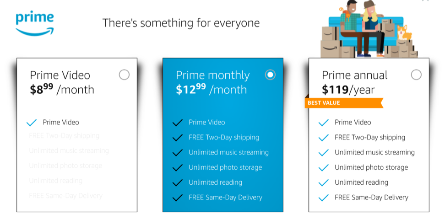Viewport: 445px width, 214px height.
Task: Click the Prime Video checkmark in first card
Action: coord(32,123)
